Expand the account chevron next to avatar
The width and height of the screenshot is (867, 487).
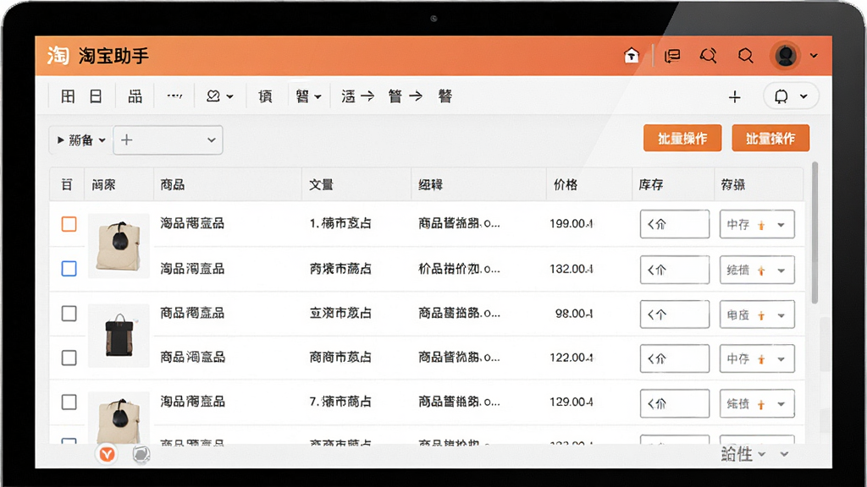(814, 55)
